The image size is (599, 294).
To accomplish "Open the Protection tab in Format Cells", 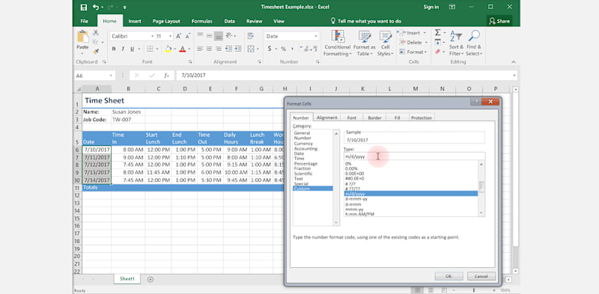I will pos(422,117).
